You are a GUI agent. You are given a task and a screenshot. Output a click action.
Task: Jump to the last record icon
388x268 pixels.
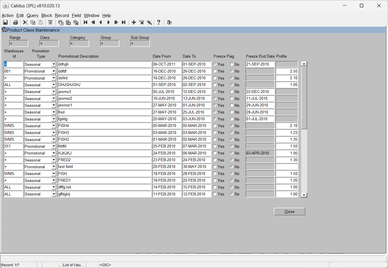pyautogui.click(x=124, y=22)
